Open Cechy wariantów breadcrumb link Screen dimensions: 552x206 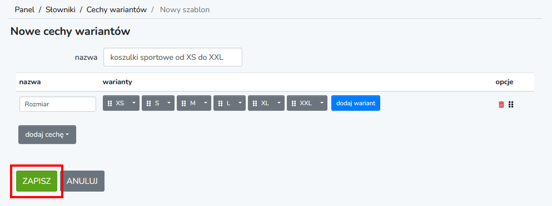coord(117,9)
